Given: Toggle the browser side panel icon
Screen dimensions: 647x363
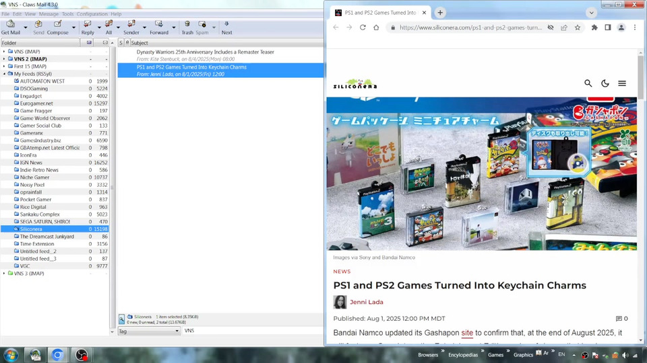Looking at the screenshot, I should click(x=608, y=28).
